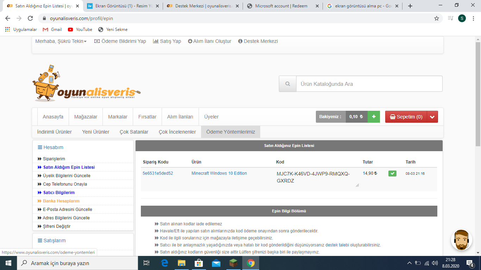The width and height of the screenshot is (481, 270).
Task: Open Uygulamalar apps grid in bookmarks bar
Action: point(21,30)
